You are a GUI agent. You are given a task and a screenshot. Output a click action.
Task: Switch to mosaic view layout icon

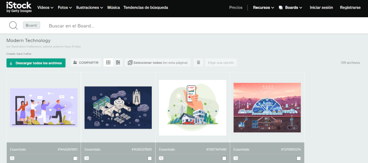[118, 63]
